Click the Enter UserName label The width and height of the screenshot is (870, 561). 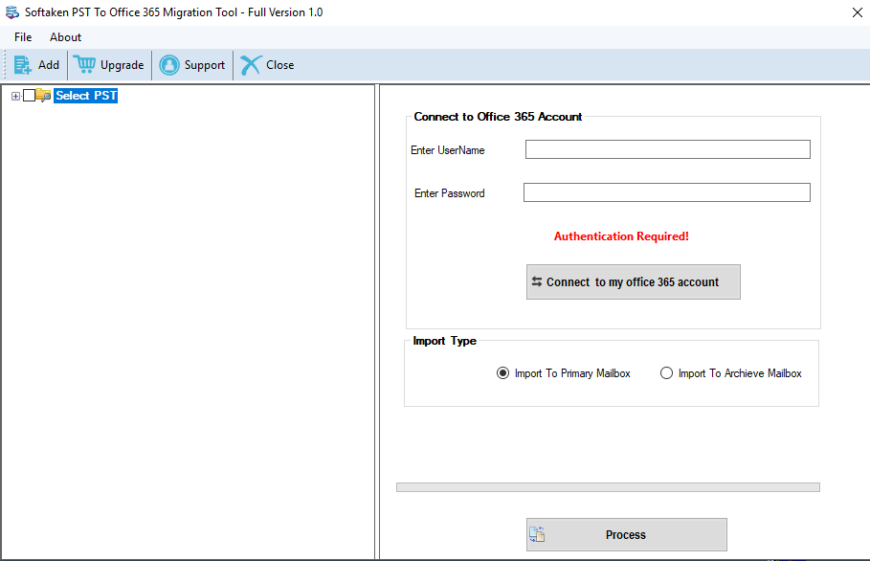448,150
